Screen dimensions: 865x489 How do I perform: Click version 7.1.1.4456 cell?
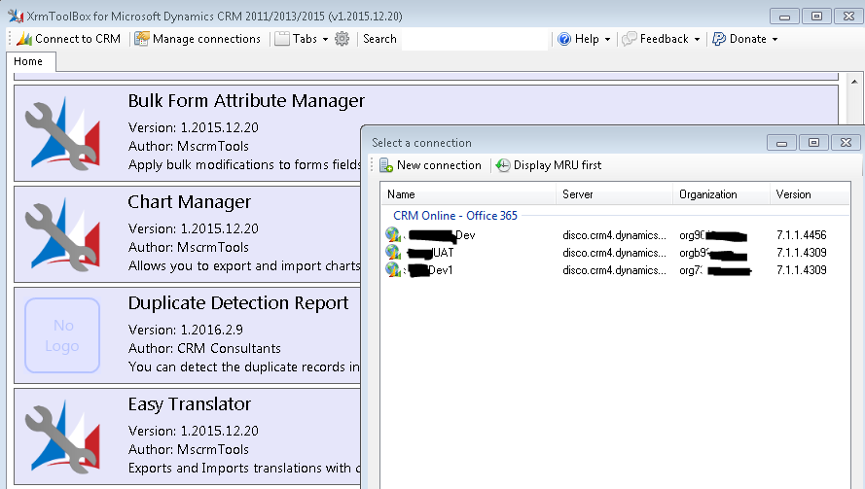801,235
